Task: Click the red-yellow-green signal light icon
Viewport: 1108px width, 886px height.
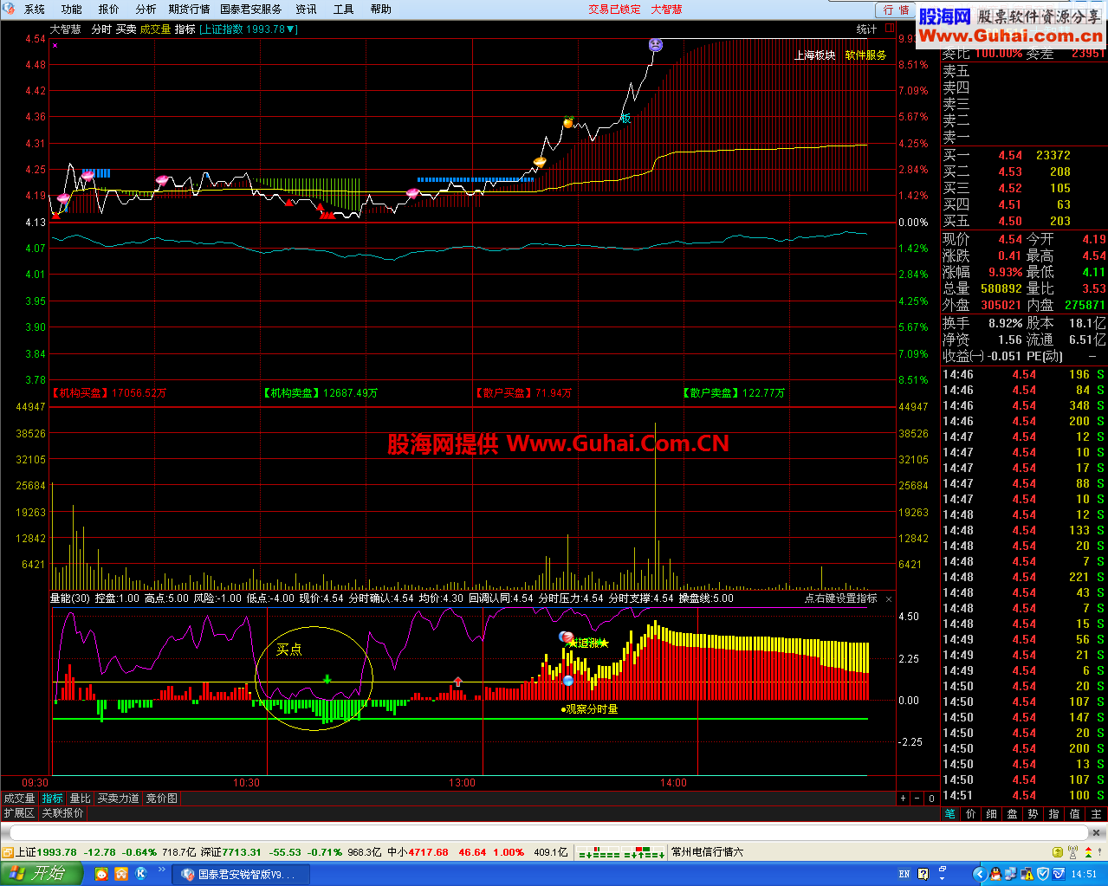Action: click(x=1088, y=852)
